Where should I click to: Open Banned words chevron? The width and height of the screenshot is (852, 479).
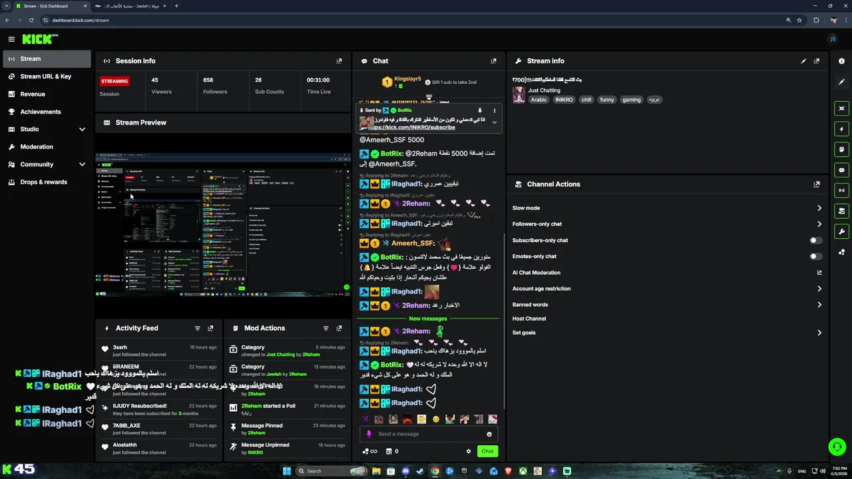pos(819,305)
